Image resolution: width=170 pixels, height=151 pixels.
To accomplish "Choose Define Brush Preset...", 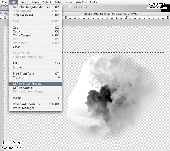I will pos(35,84).
